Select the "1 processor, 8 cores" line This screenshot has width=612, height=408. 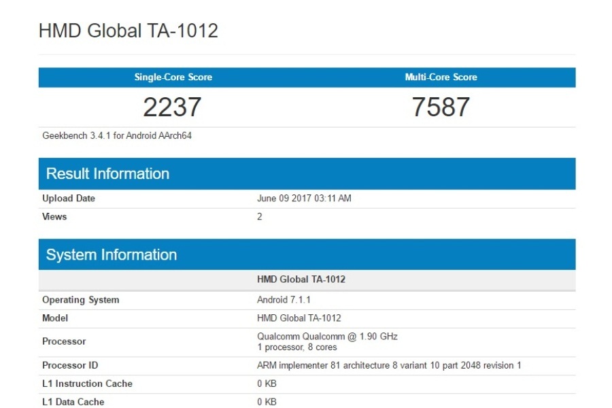[297, 347]
